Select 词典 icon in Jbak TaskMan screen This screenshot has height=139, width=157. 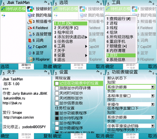30,40
